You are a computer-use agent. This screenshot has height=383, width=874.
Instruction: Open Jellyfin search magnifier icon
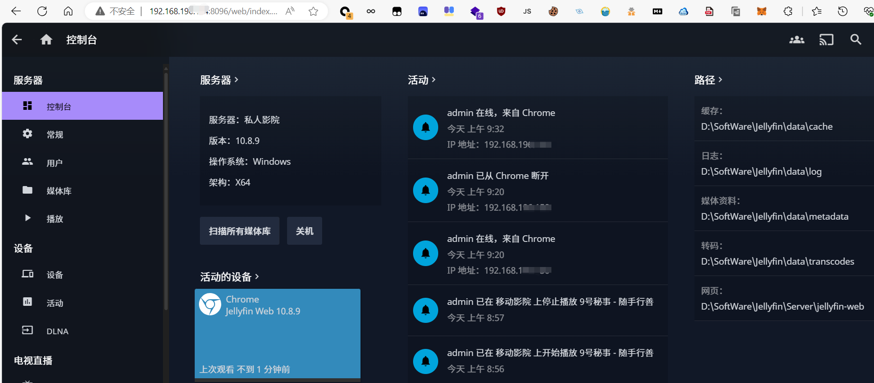click(x=856, y=40)
